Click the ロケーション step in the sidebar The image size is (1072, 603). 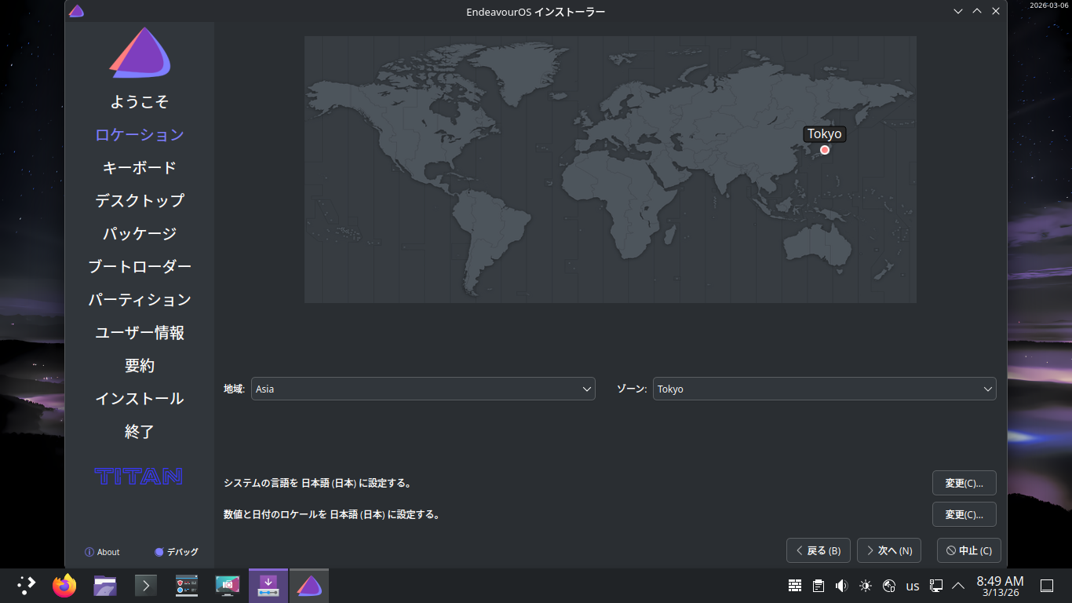(140, 135)
